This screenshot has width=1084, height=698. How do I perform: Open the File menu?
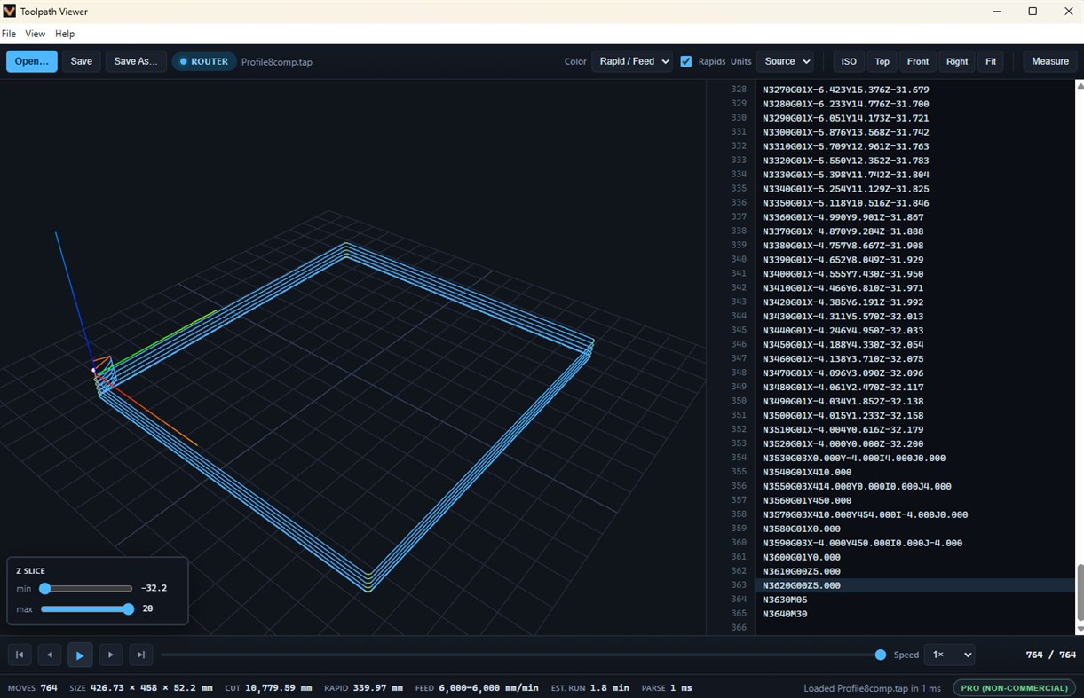(x=9, y=34)
